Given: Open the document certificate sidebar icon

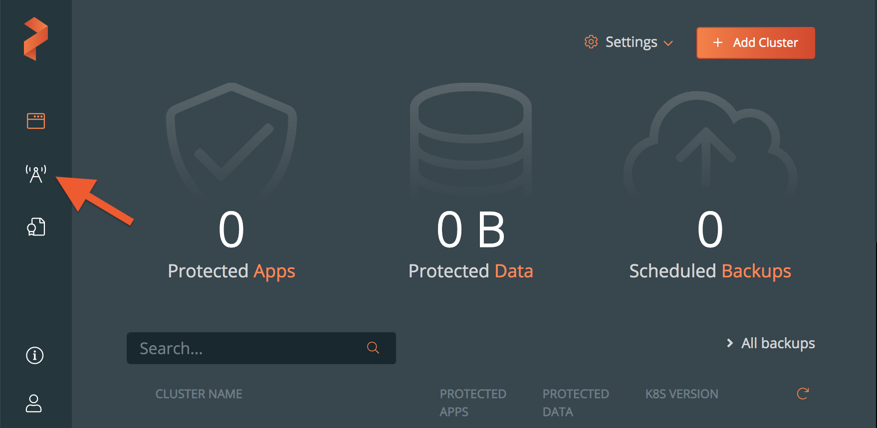Looking at the screenshot, I should pos(36,227).
